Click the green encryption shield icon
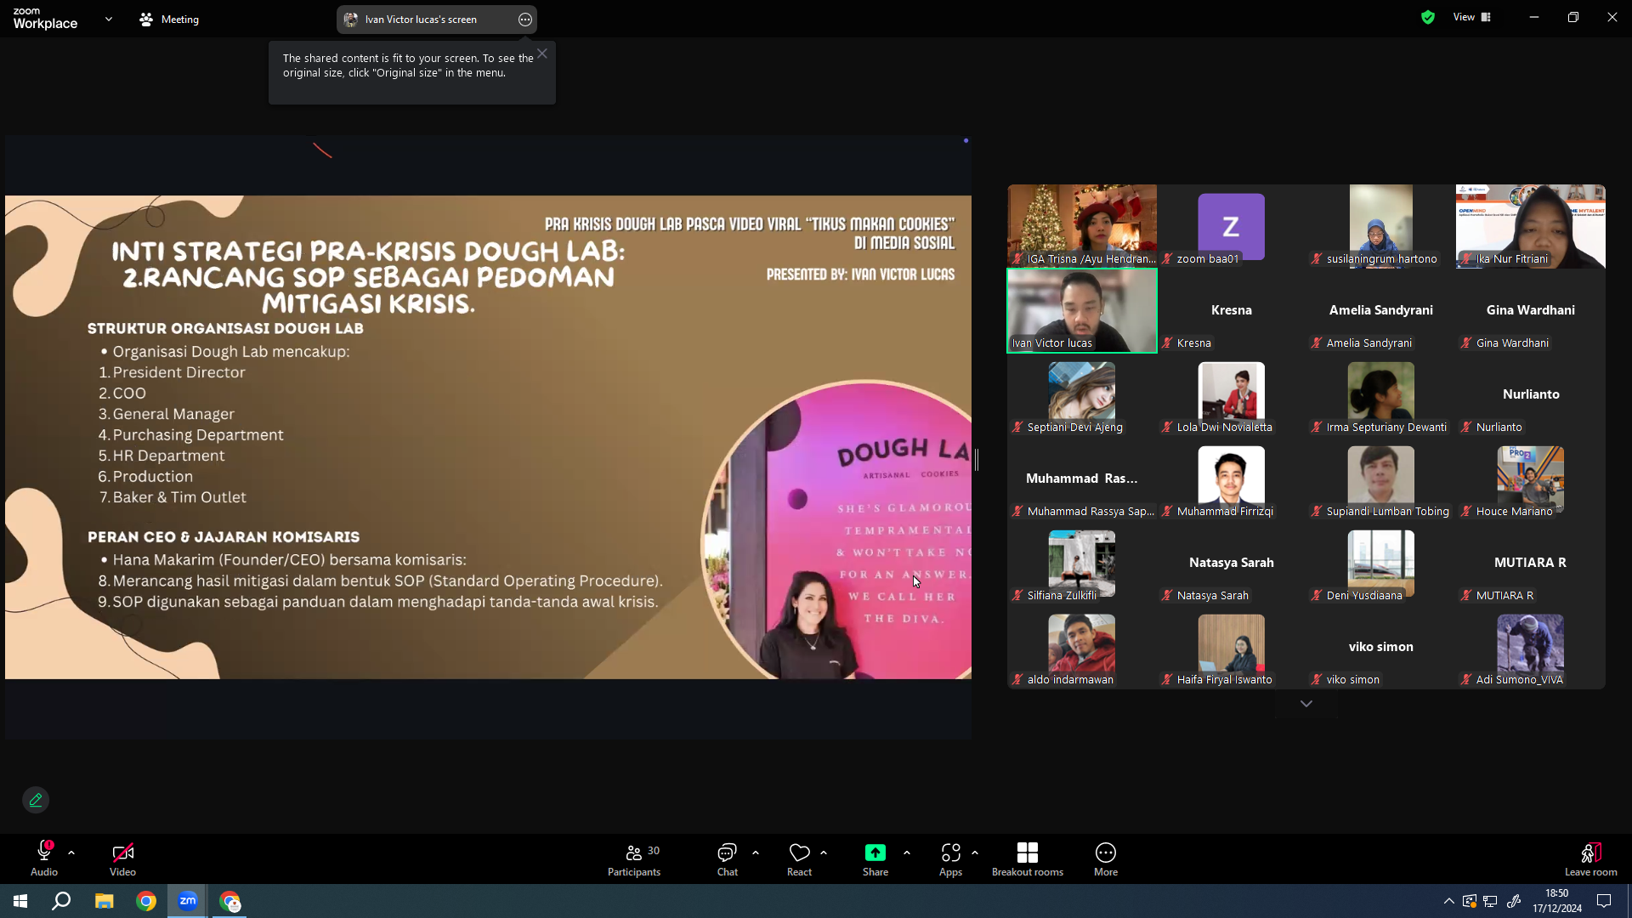This screenshot has width=1632, height=918. coord(1428,17)
